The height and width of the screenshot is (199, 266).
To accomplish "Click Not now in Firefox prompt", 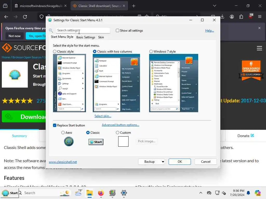I will [x=15, y=36].
